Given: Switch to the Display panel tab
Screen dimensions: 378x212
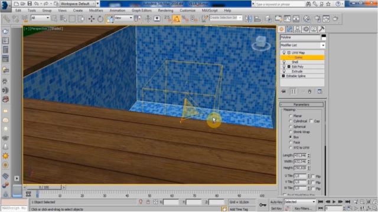Looking at the screenshot, I should pos(314,29).
